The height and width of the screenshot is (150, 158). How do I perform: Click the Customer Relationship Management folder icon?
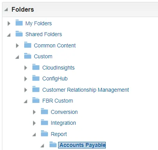[x=36, y=89]
